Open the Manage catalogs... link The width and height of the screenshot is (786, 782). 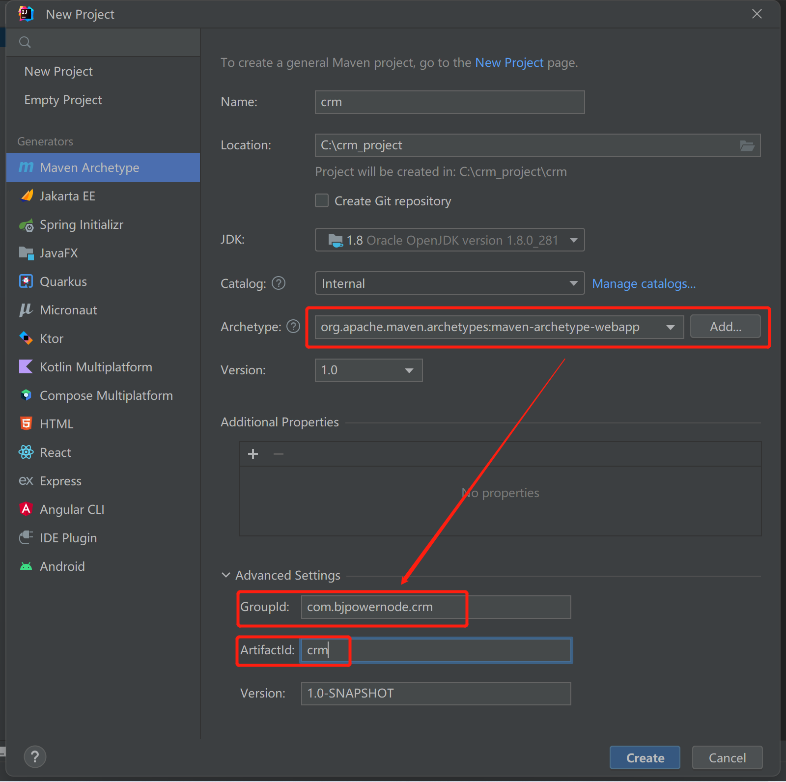[x=644, y=284]
